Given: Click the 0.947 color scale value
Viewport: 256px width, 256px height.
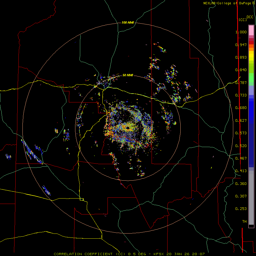Looking at the screenshot, I should point(241,45).
